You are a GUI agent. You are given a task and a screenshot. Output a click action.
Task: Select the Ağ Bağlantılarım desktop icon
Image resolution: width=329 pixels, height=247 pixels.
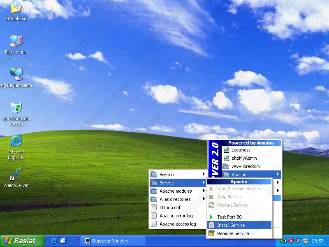16,74
